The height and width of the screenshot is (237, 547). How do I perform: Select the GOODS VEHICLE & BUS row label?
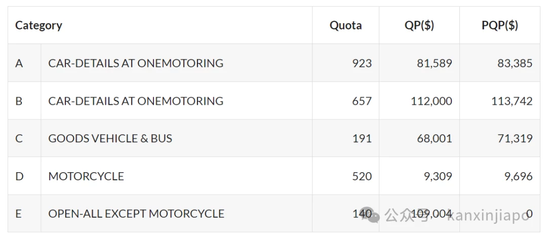pos(110,139)
